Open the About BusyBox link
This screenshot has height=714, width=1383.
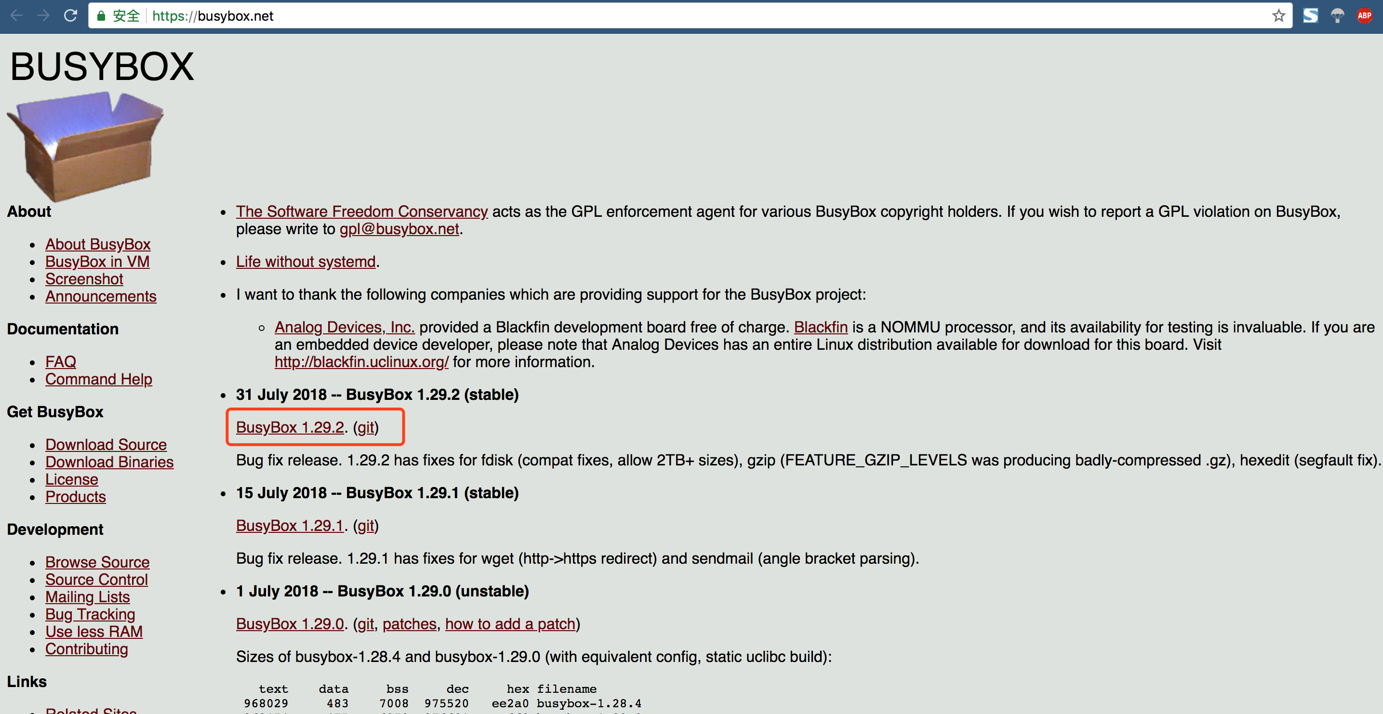coord(98,244)
